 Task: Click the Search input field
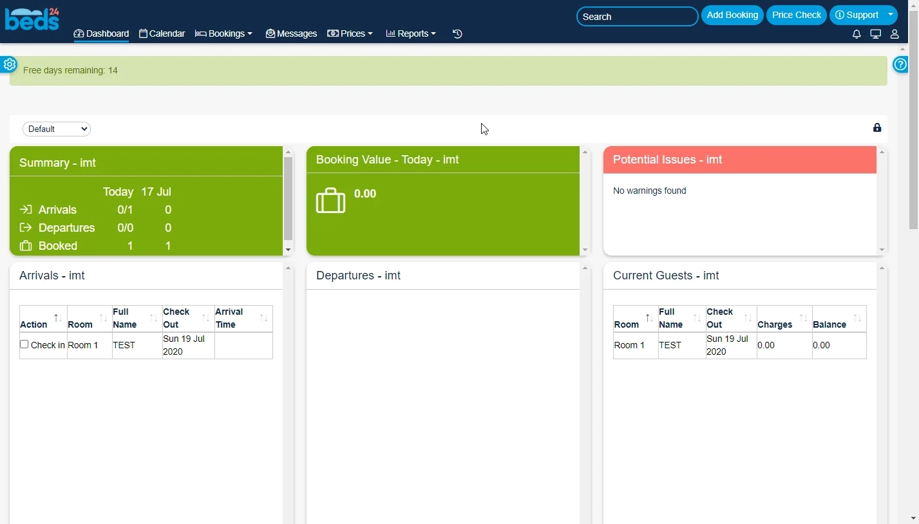point(637,17)
